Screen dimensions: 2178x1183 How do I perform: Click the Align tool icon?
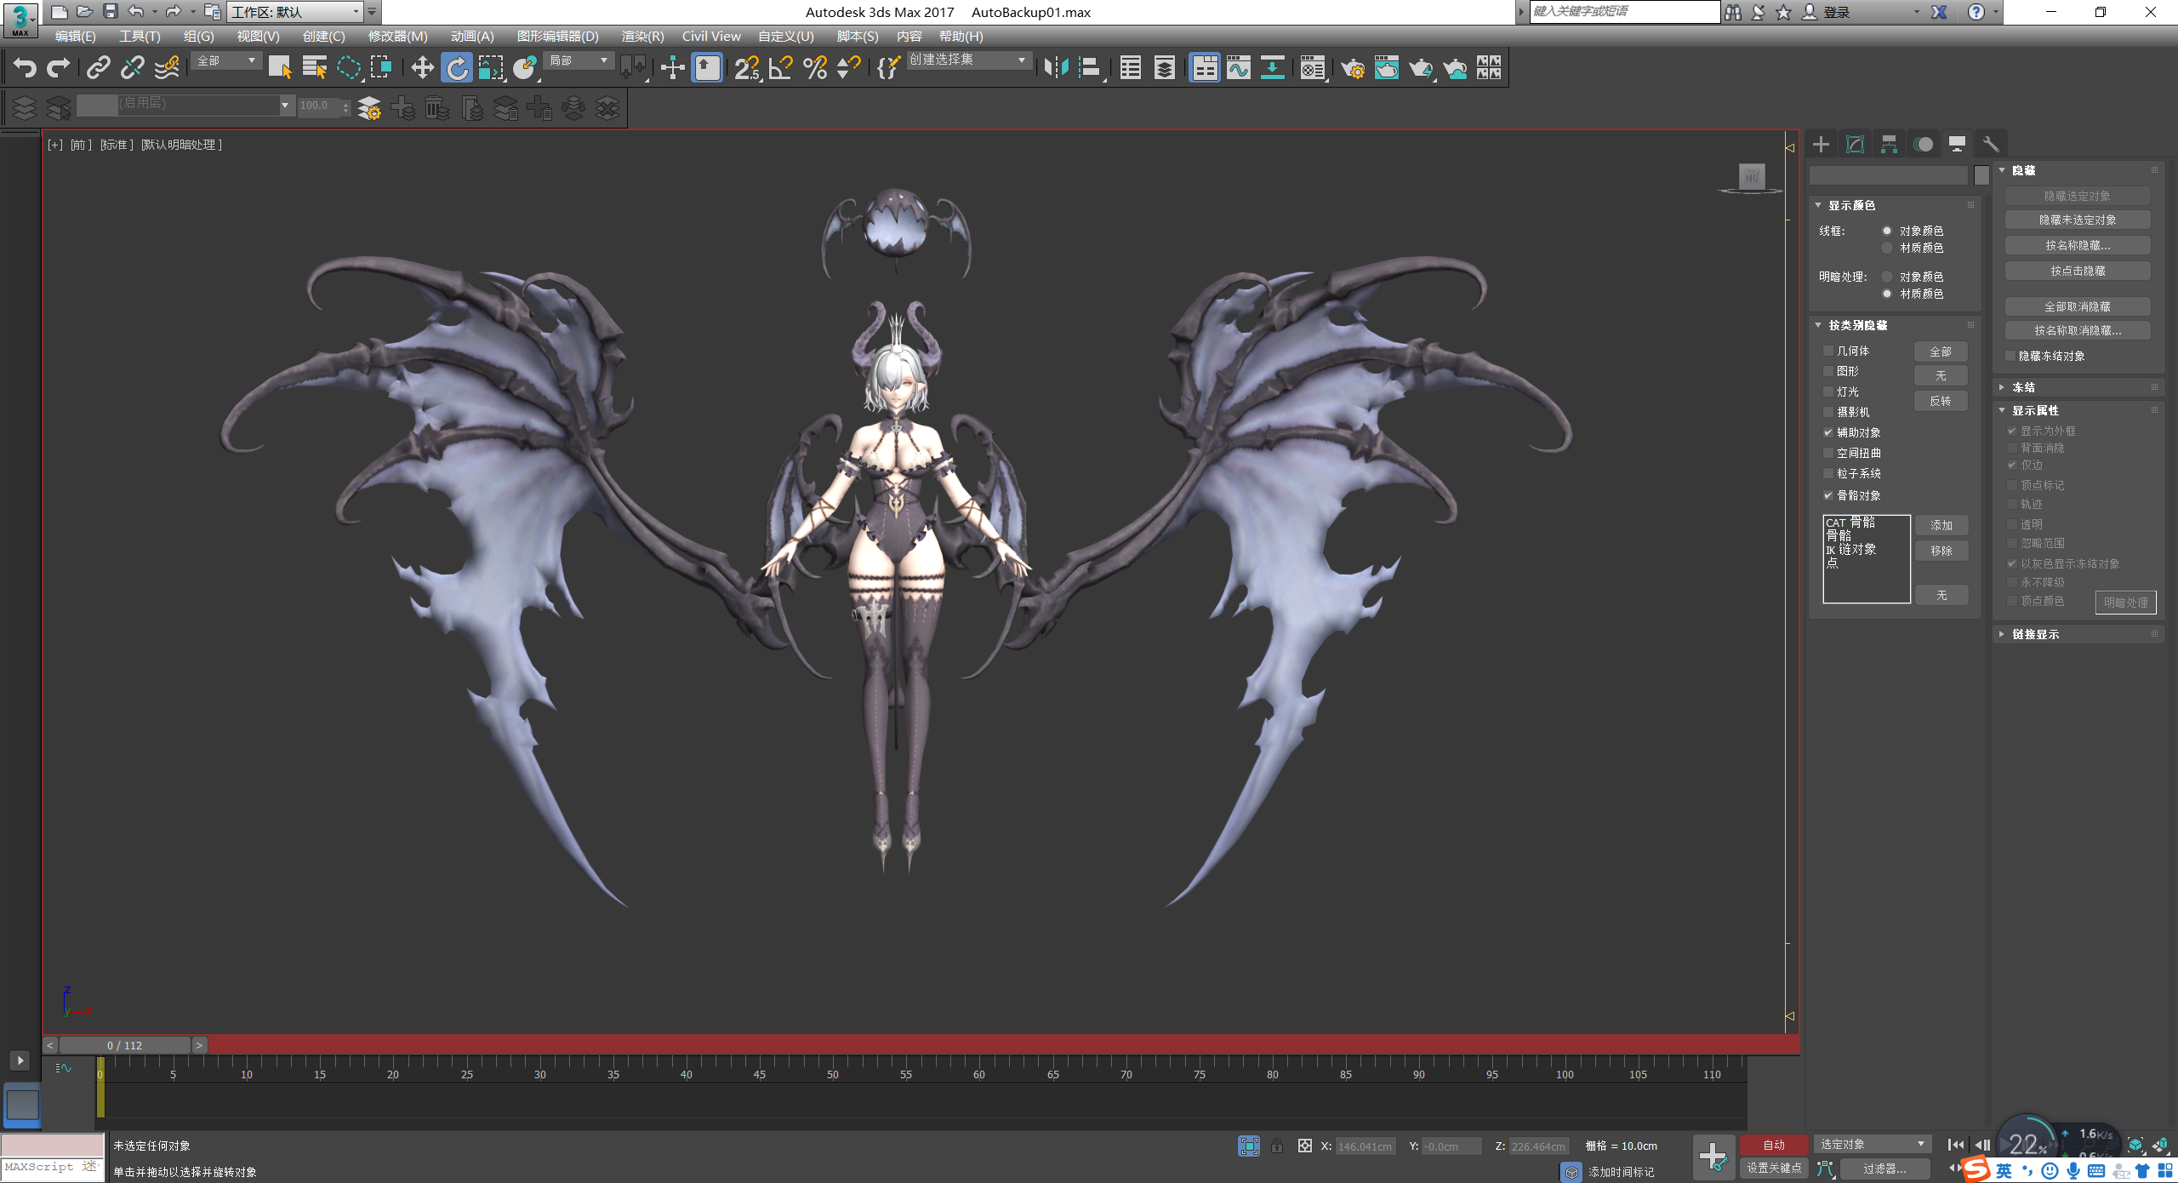tap(1090, 67)
